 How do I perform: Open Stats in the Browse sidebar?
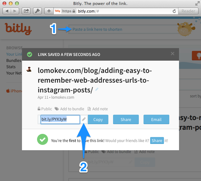[x=11, y=67]
